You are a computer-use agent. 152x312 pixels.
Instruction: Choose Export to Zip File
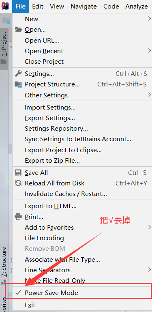pyautogui.click(x=52, y=160)
